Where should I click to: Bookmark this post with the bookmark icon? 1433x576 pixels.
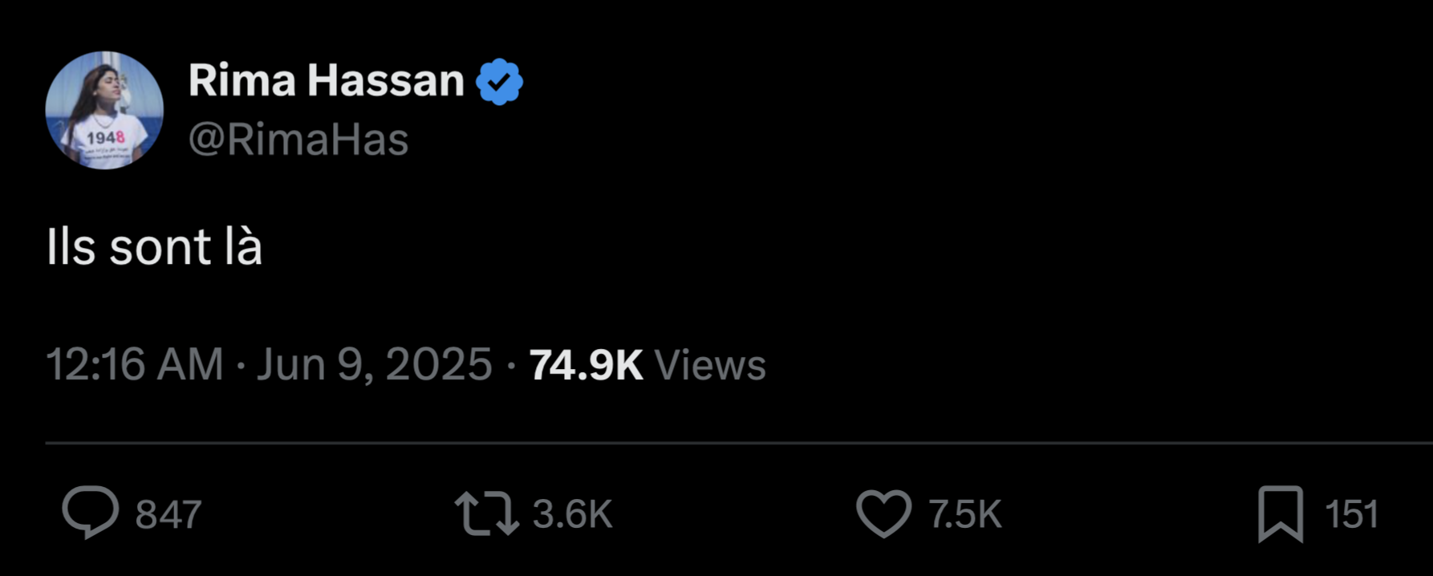[x=1280, y=513]
